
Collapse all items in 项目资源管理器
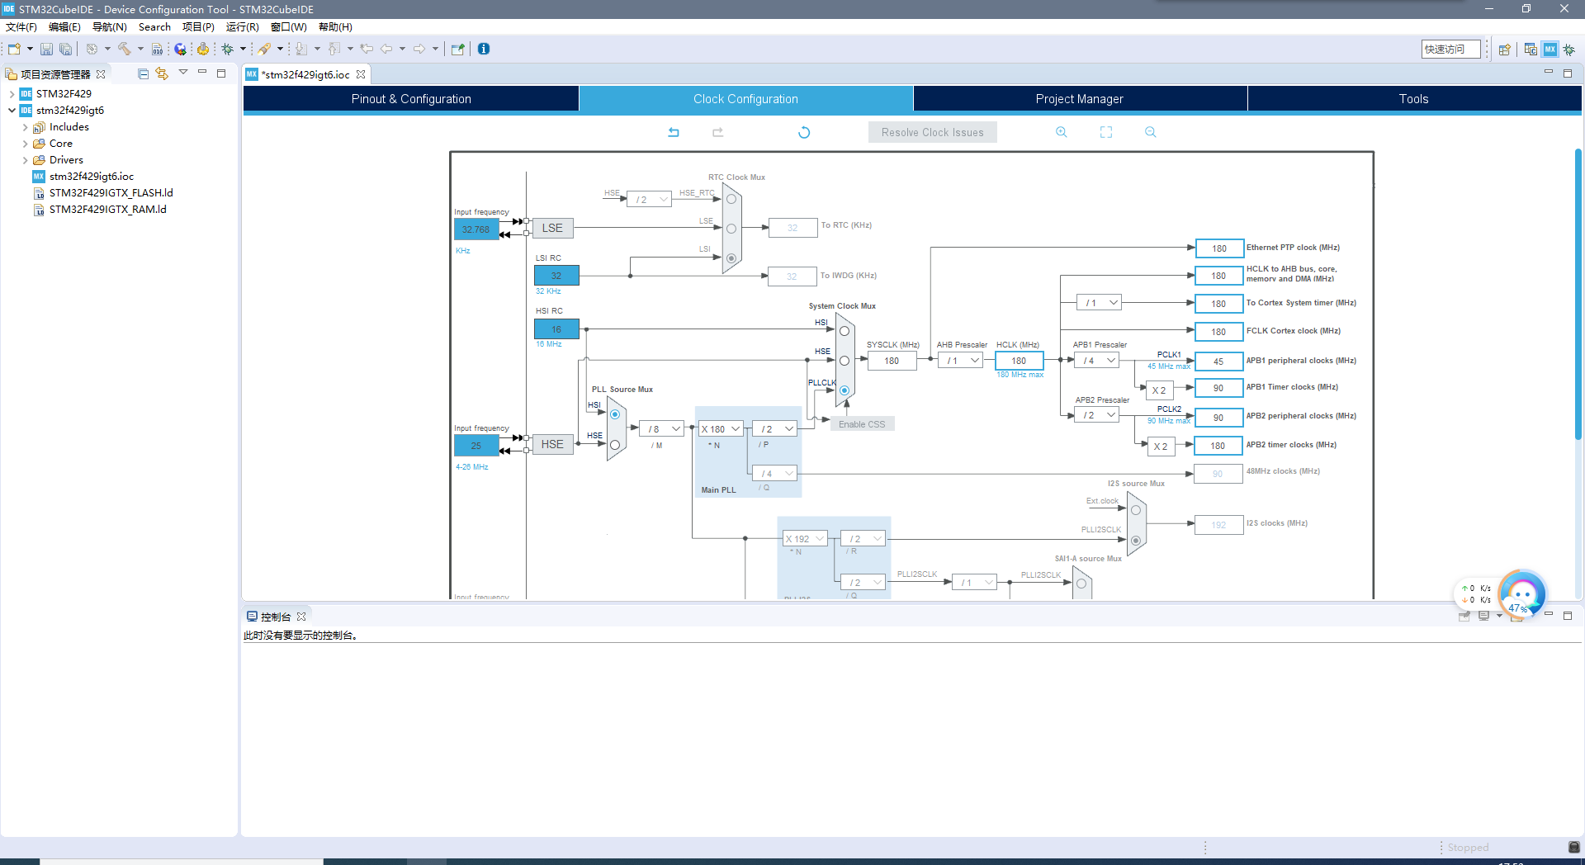coord(142,73)
